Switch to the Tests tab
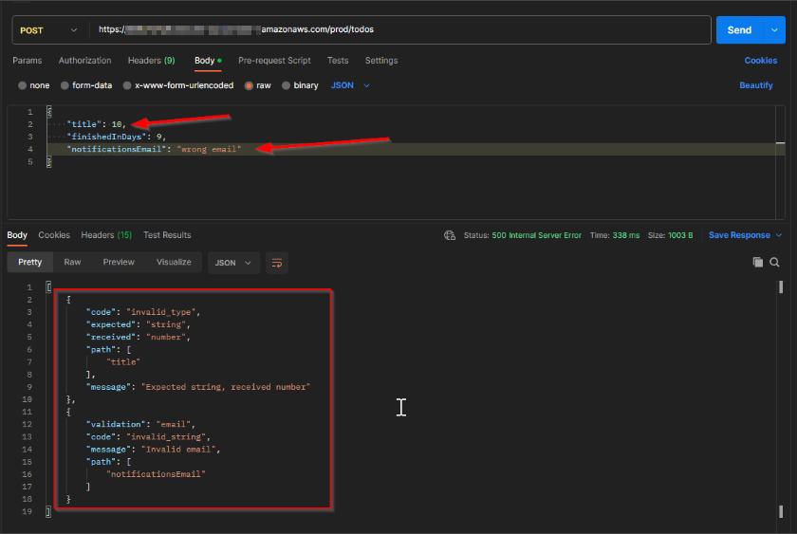797x534 pixels. click(338, 61)
